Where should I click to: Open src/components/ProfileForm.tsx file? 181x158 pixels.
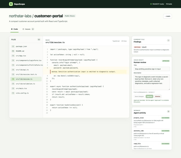(26, 65)
